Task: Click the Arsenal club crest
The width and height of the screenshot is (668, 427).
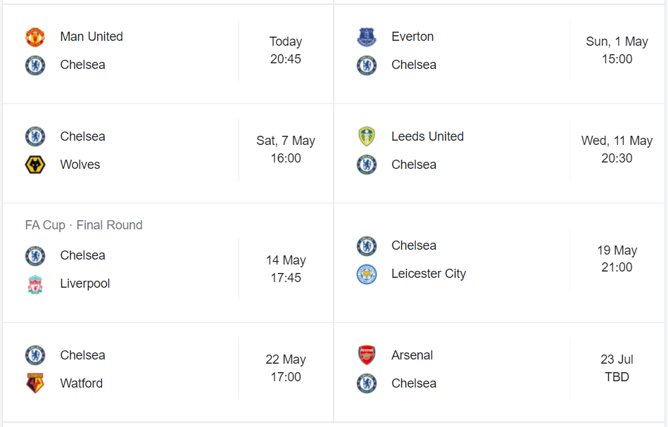Action: [x=367, y=355]
